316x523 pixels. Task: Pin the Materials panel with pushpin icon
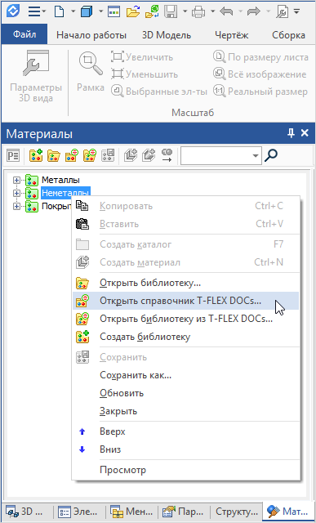coord(291,133)
